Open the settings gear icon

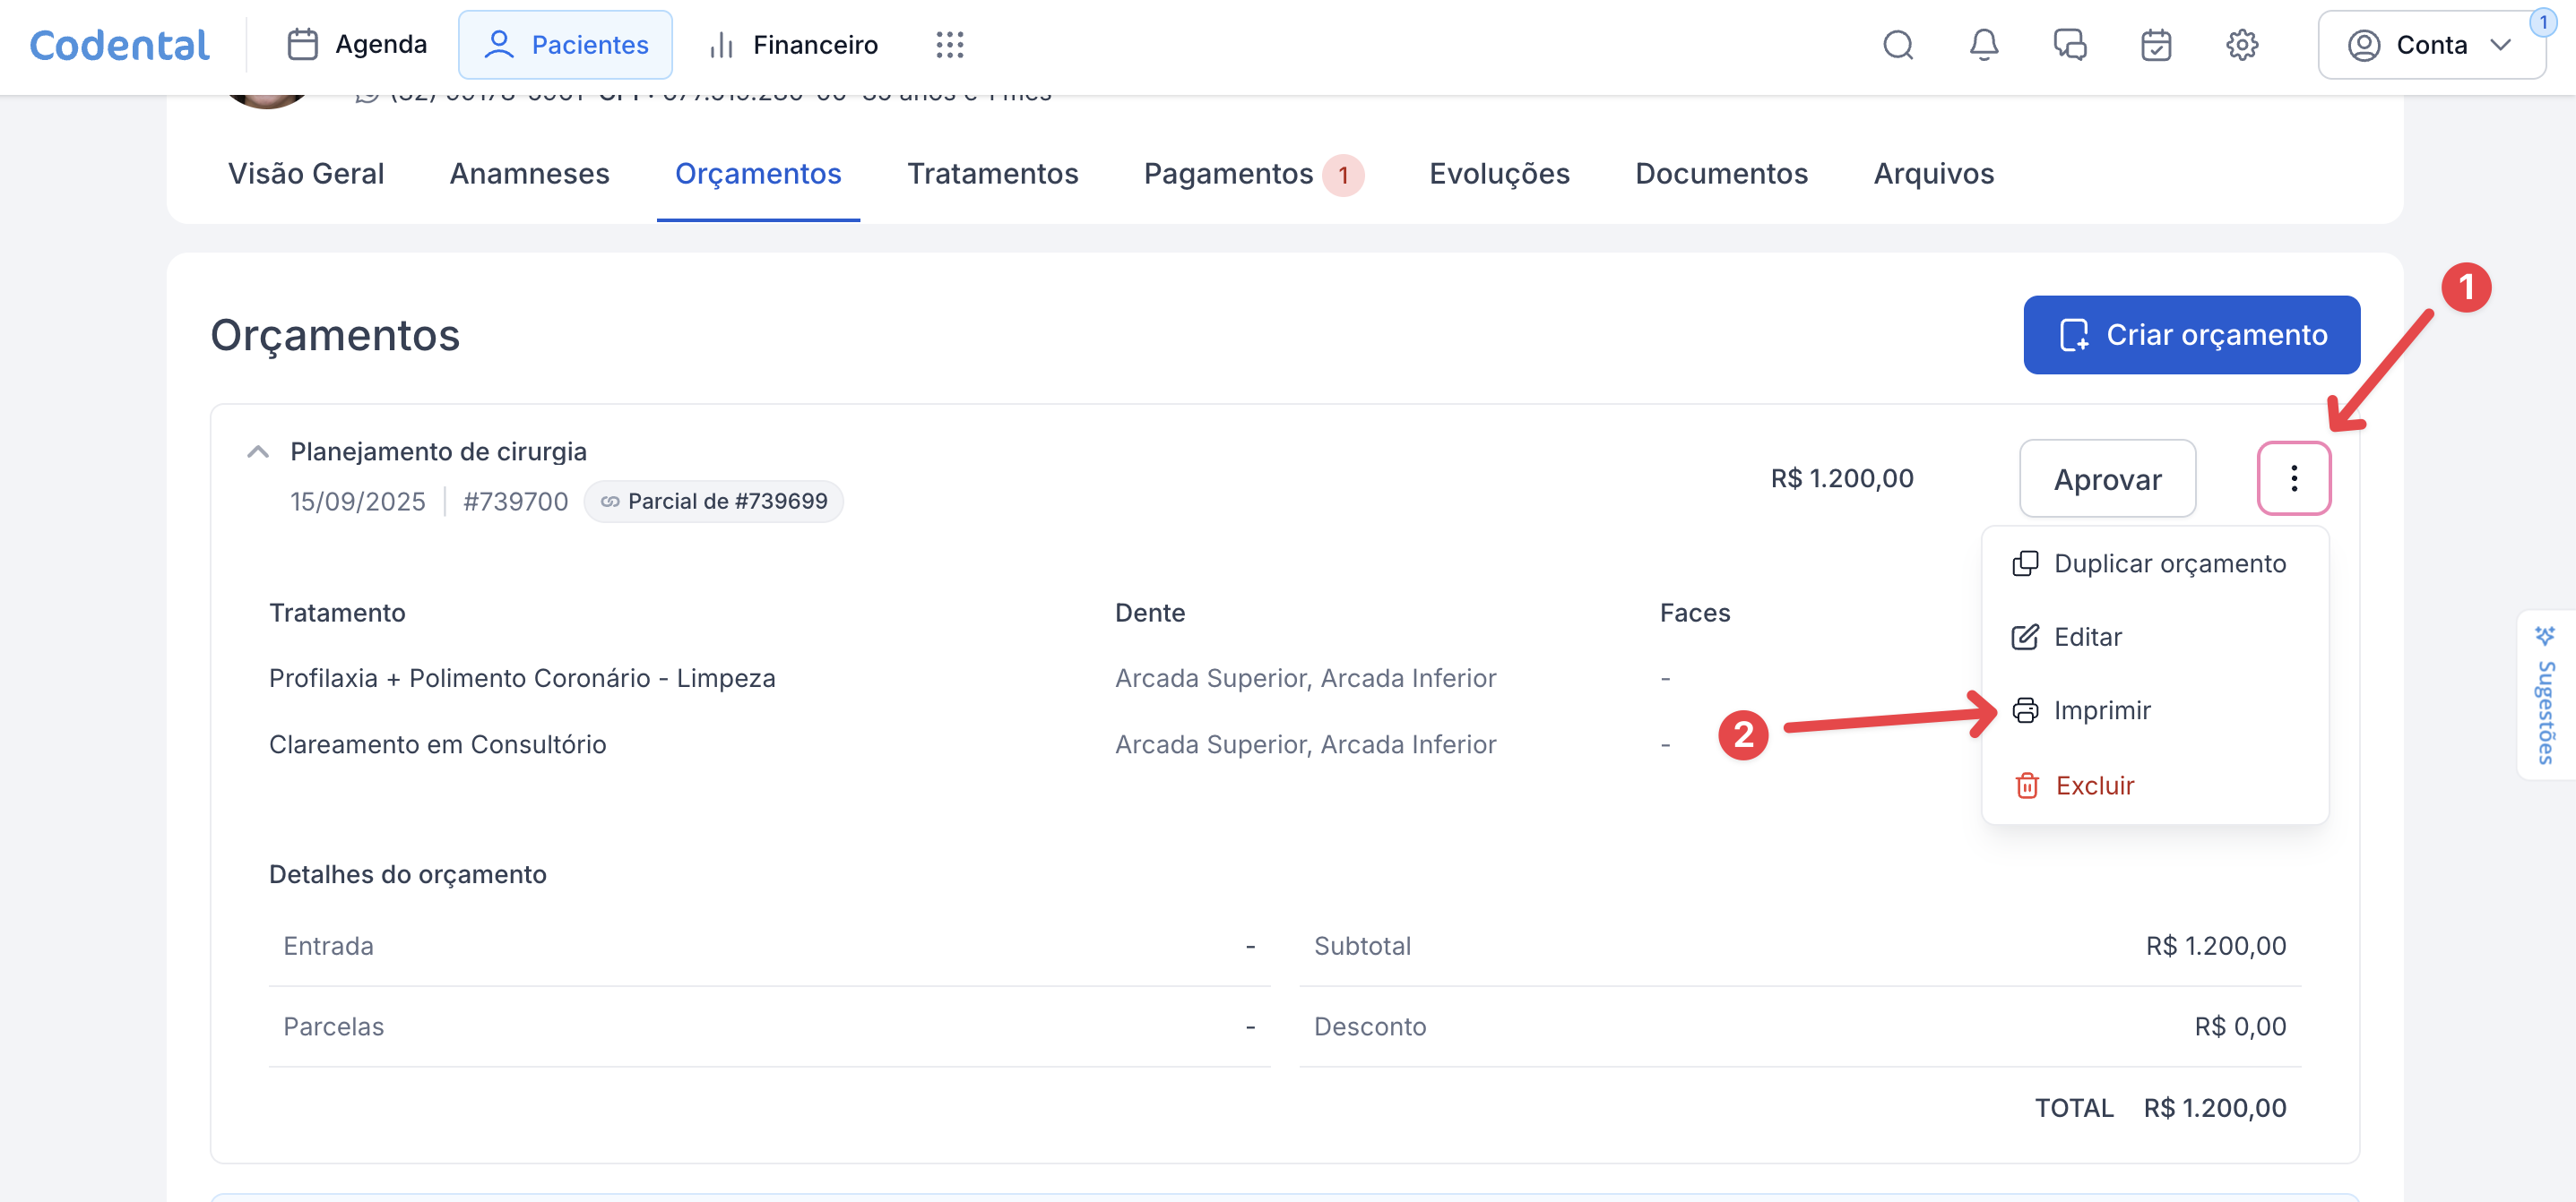pyautogui.click(x=2241, y=45)
